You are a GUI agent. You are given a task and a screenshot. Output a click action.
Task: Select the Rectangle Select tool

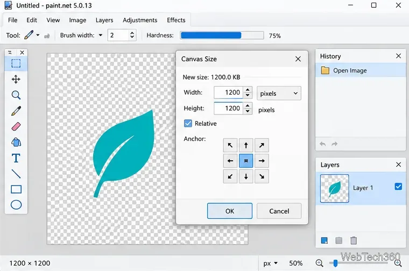click(x=16, y=63)
